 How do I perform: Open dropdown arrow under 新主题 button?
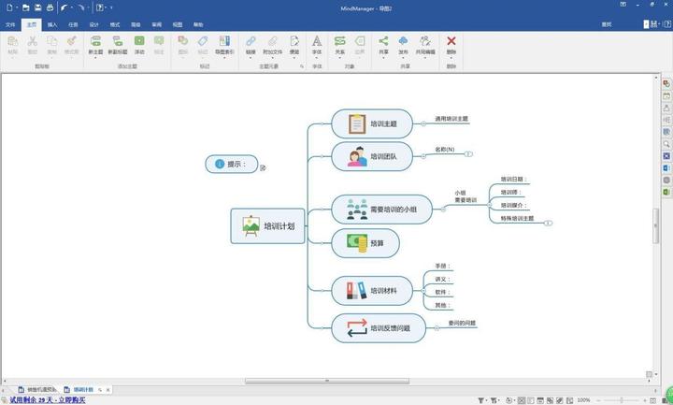[x=95, y=58]
